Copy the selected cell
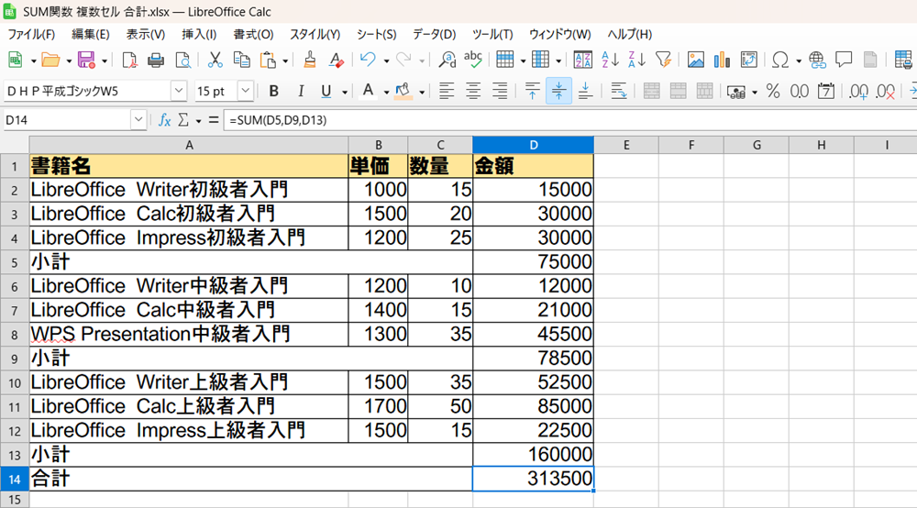Image resolution: width=917 pixels, height=508 pixels. [241, 60]
